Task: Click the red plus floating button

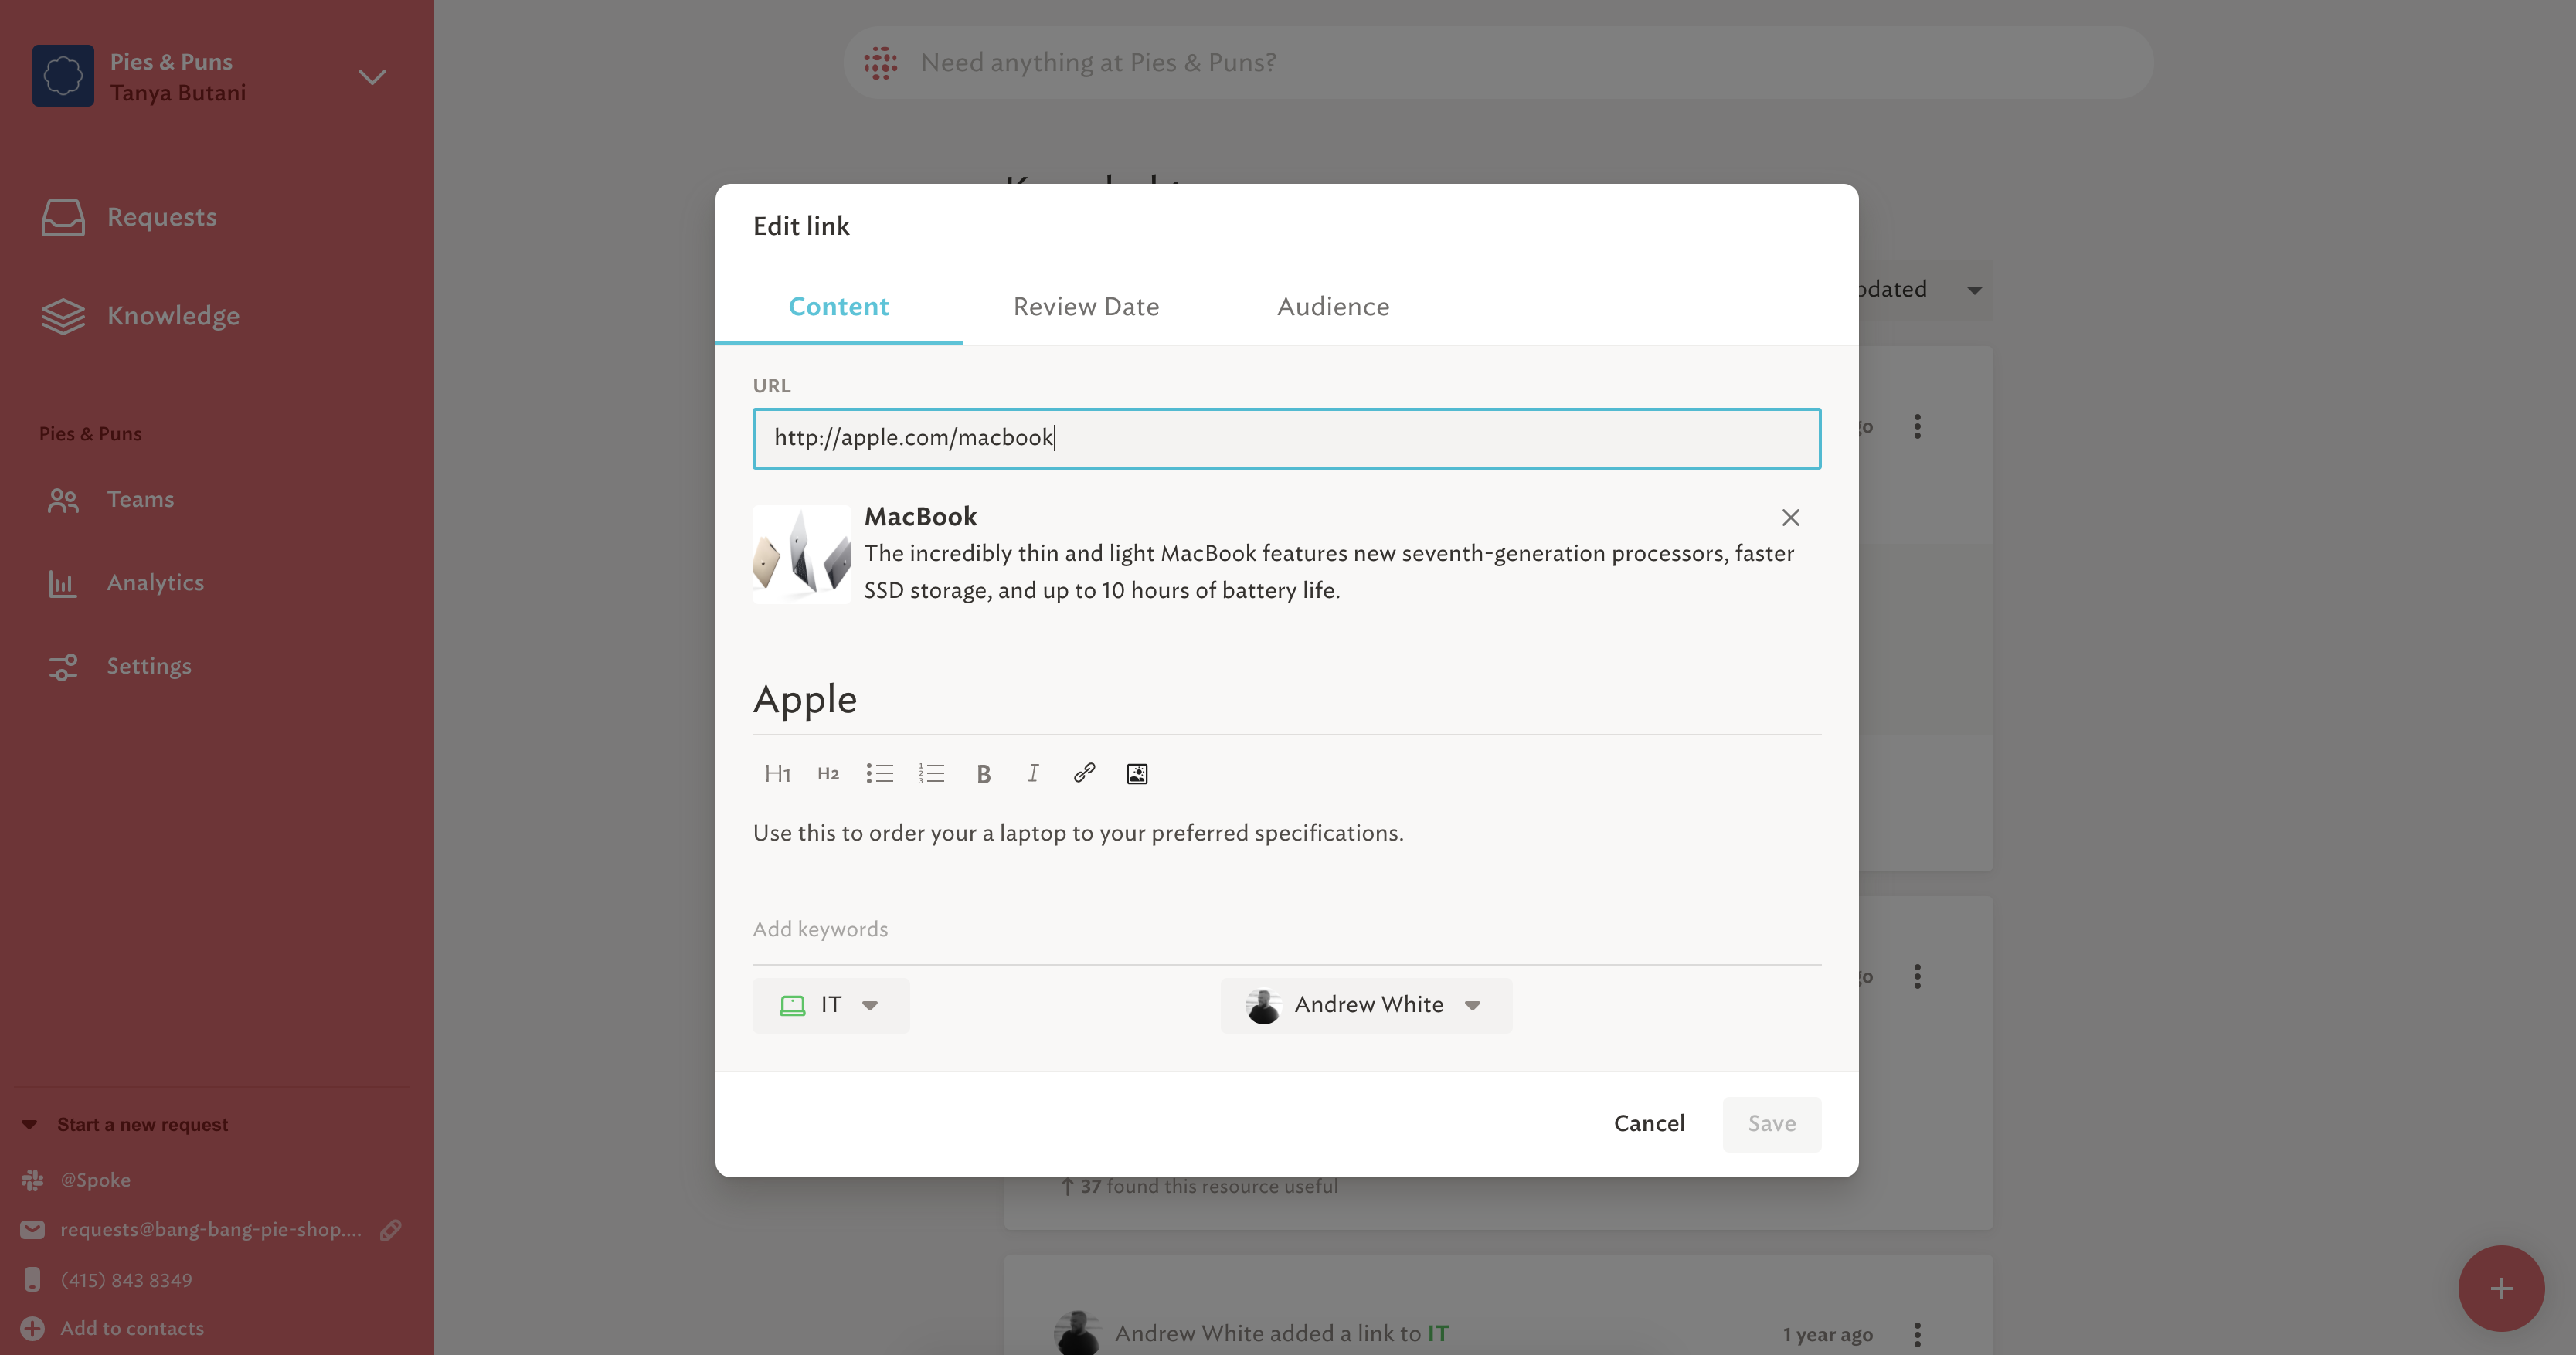Action: click(x=2501, y=1289)
